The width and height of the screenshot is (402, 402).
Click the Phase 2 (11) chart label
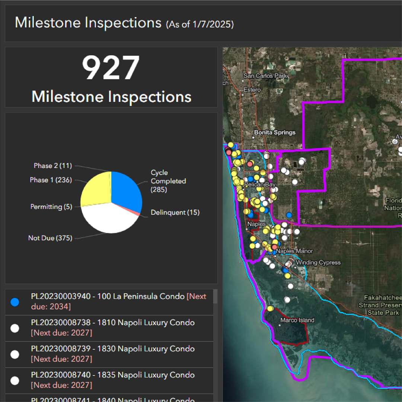tap(53, 166)
